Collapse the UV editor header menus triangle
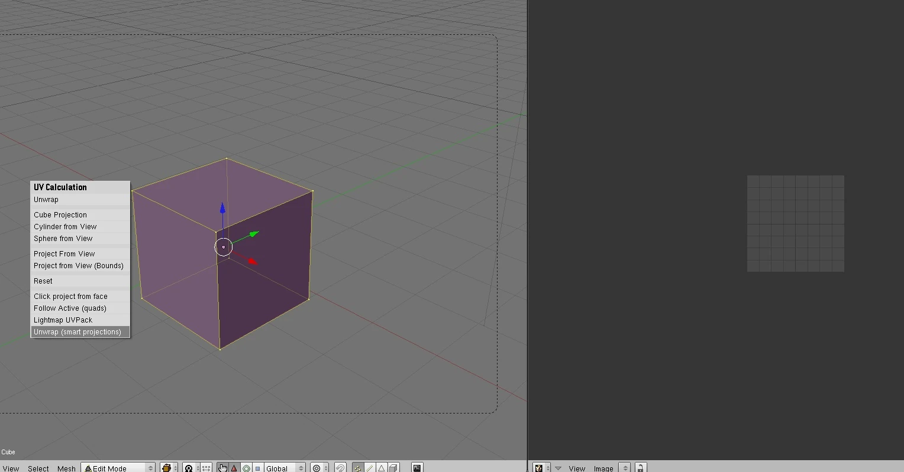The image size is (904, 472). click(x=558, y=468)
